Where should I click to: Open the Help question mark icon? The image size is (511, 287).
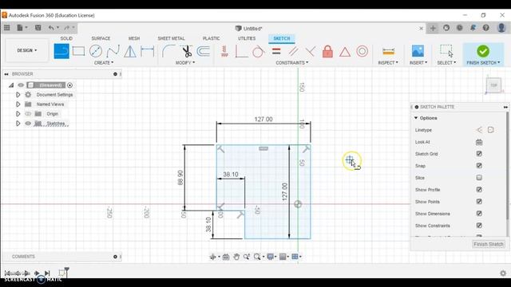pyautogui.click(x=486, y=28)
